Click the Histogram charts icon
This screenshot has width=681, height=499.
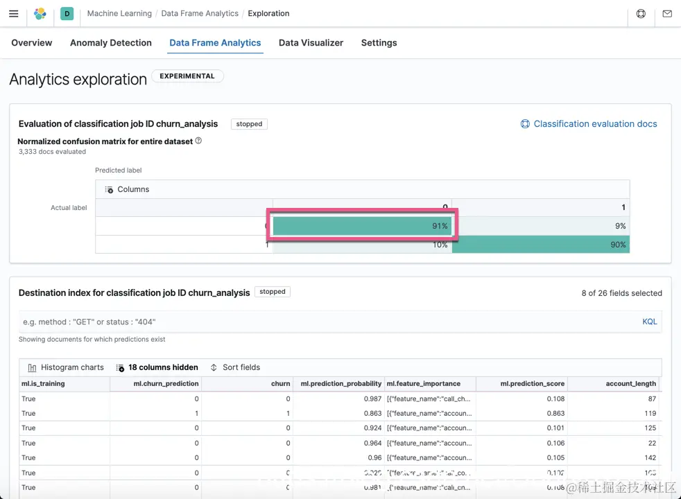tap(32, 368)
